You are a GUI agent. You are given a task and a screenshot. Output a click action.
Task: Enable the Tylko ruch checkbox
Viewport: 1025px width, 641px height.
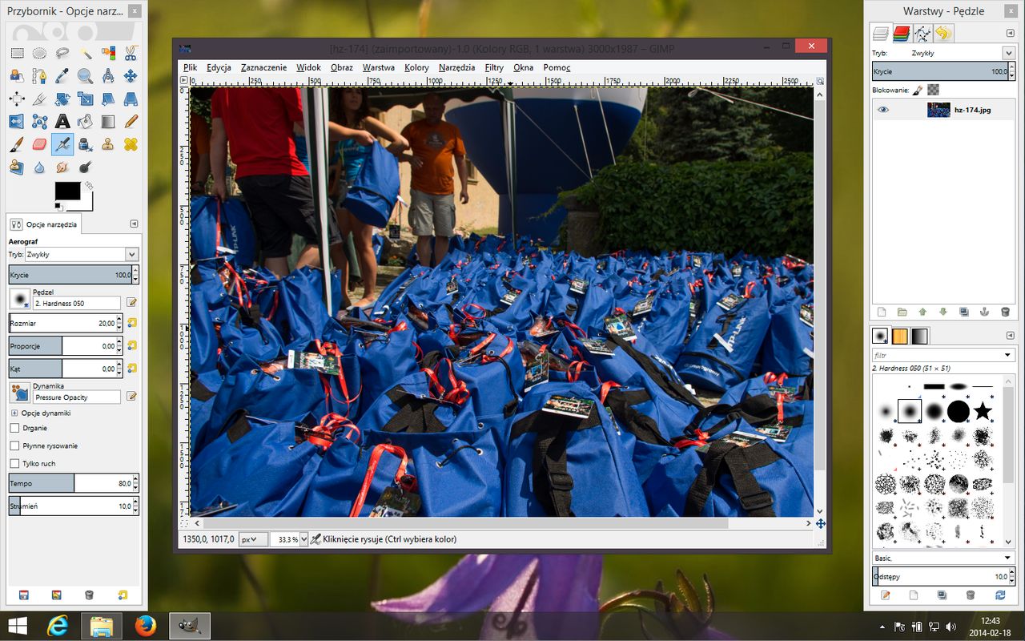point(14,463)
